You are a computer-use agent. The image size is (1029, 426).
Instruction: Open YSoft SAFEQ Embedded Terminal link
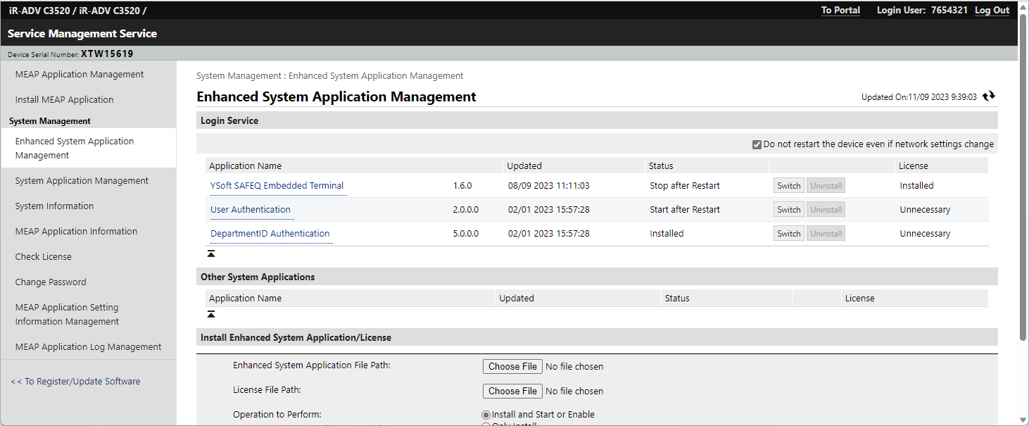pos(277,186)
